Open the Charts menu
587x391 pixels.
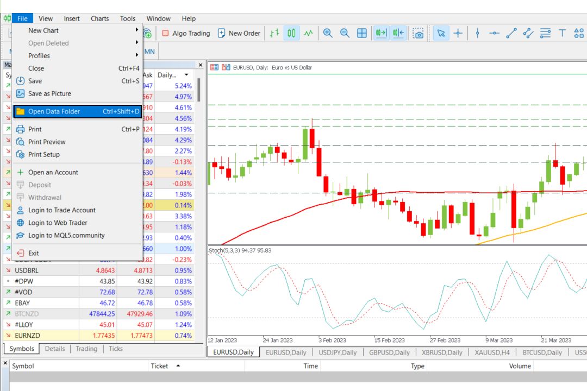99,18
